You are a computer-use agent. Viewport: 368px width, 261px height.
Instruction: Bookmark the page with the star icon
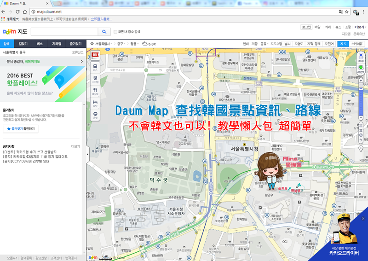coord(347,12)
